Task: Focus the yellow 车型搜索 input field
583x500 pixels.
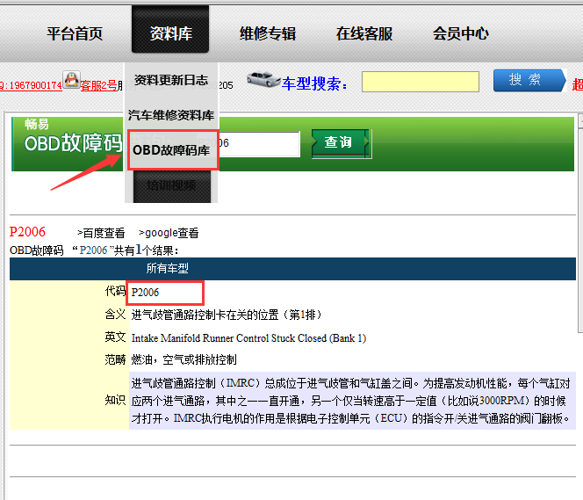Action: click(421, 82)
